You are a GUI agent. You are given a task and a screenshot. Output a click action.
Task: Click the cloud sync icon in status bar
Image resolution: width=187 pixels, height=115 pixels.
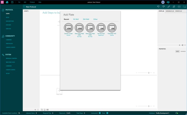tap(177, 113)
